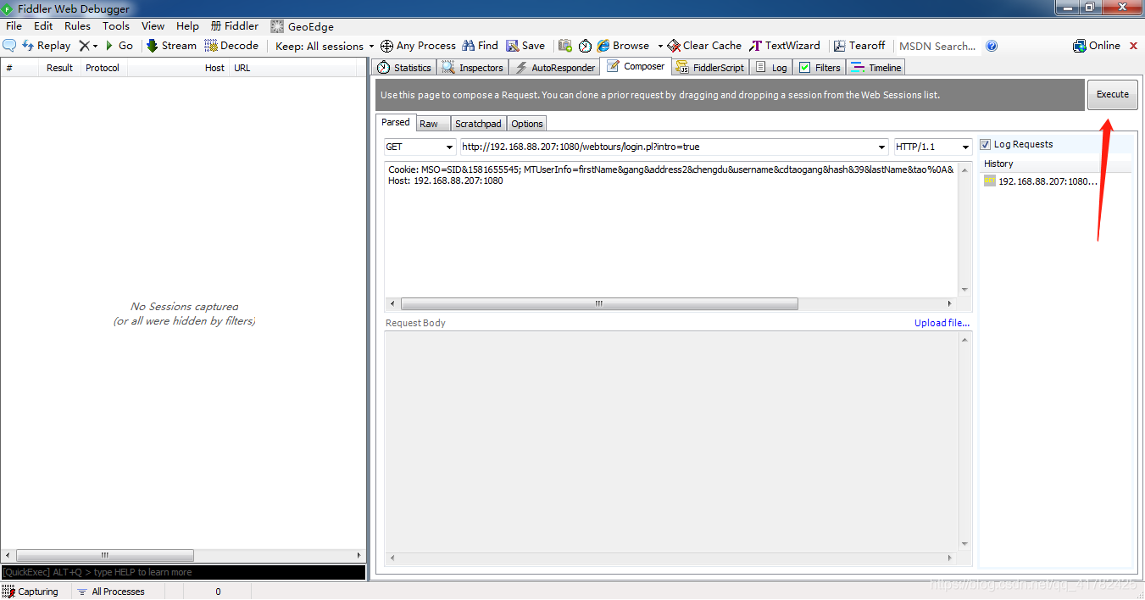The width and height of the screenshot is (1145, 600).
Task: Toggle Decode mode in toolbar
Action: click(x=231, y=46)
